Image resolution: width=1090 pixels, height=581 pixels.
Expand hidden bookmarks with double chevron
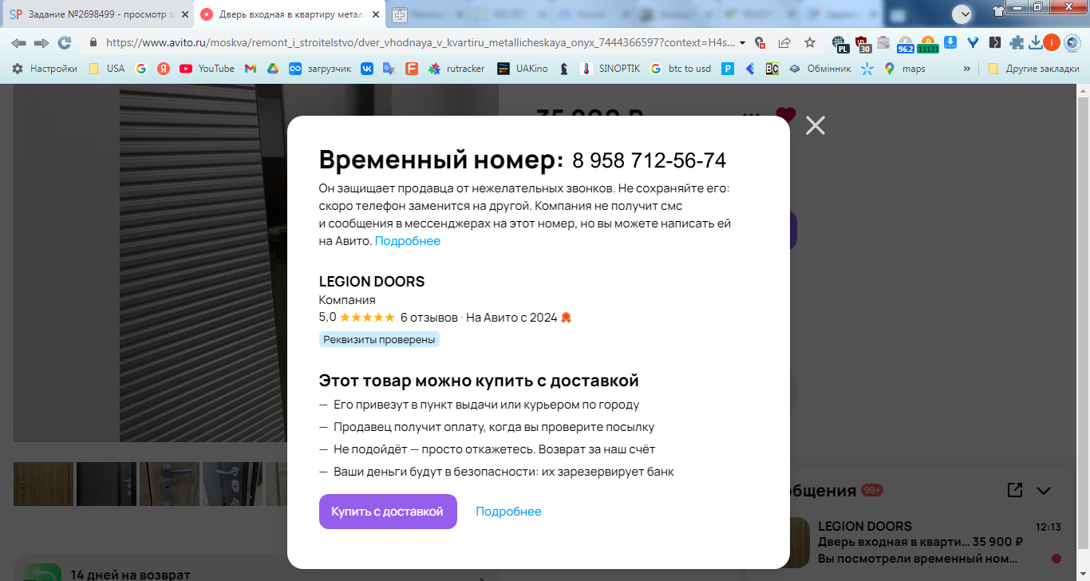click(967, 69)
